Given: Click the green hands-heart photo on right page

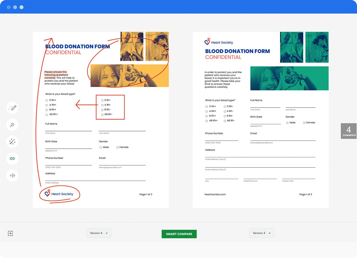Looking at the screenshot, I should coord(289,78).
